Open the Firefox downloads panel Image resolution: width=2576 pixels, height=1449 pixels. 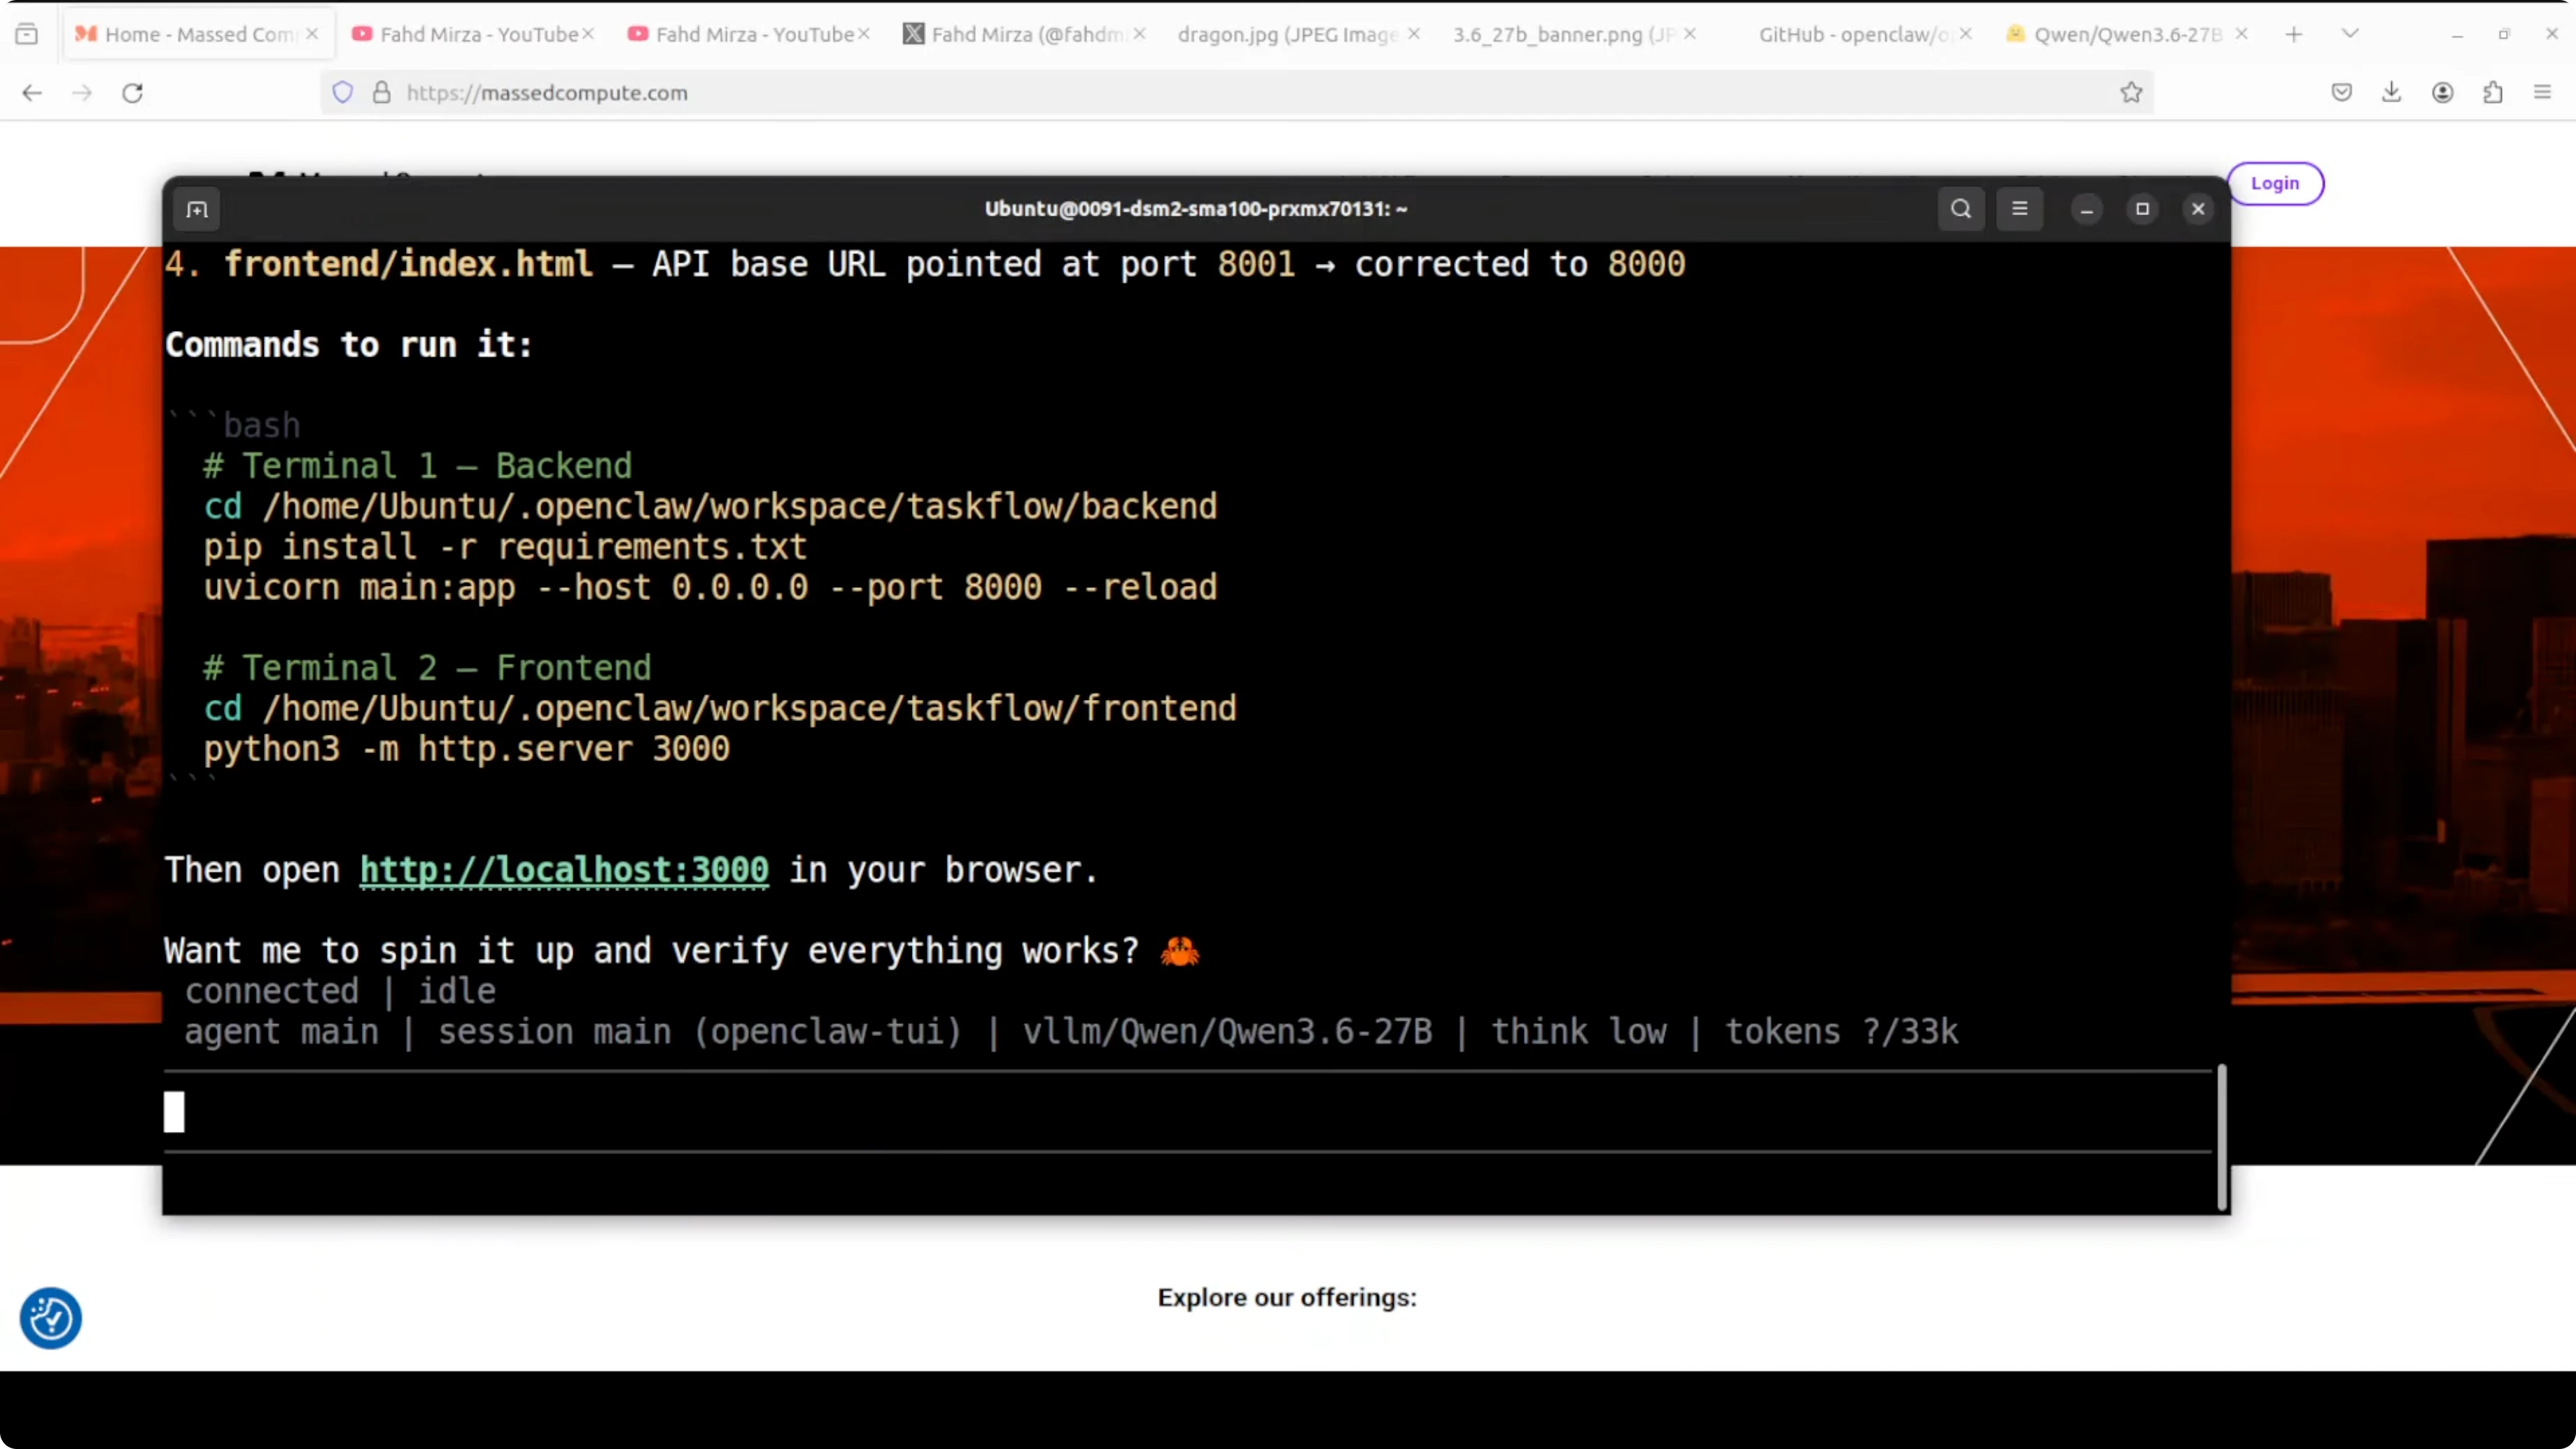pos(2391,93)
